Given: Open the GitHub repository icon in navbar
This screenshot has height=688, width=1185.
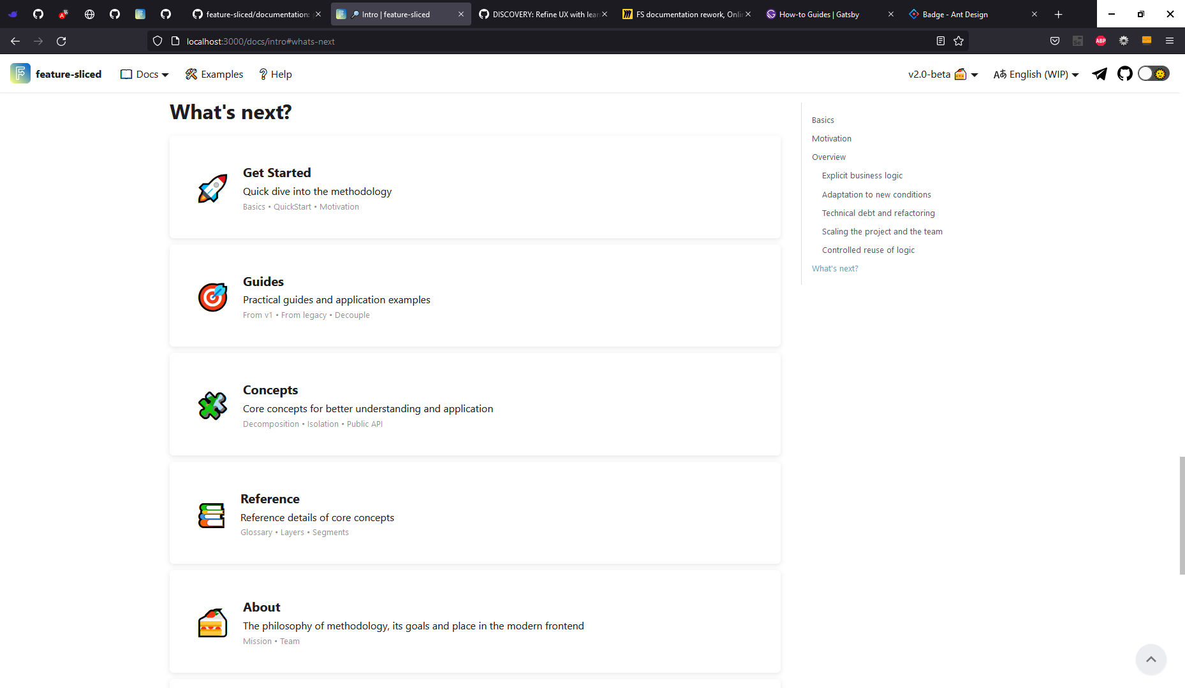Looking at the screenshot, I should coord(1124,74).
